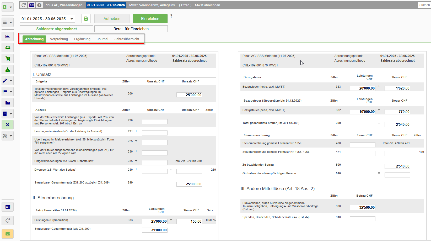
Task: Click the Mwst abrechnen link in header
Action: pyautogui.click(x=207, y=5)
